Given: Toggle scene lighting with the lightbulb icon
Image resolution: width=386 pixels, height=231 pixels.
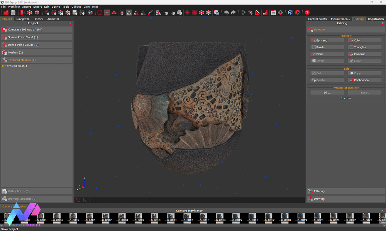Looking at the screenshot, I should (x=122, y=12).
